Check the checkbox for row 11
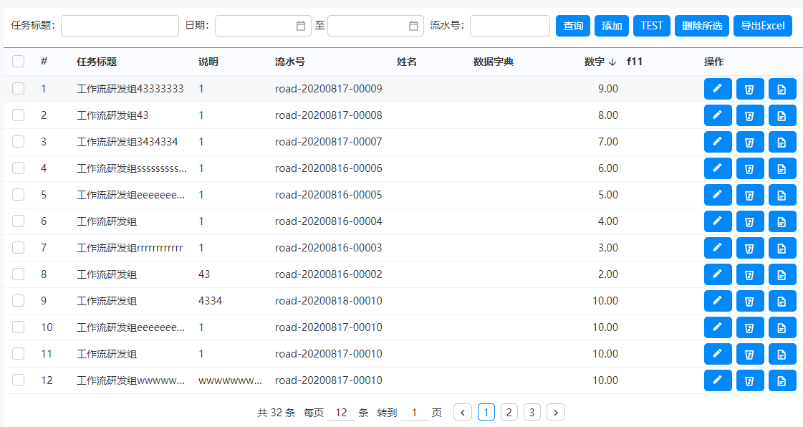Image resolution: width=803 pixels, height=427 pixels. 19,355
